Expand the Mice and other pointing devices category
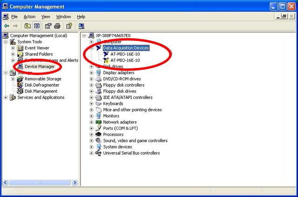 91,110
